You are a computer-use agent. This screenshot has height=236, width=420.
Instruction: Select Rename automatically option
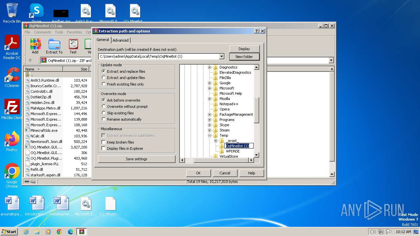(122, 119)
